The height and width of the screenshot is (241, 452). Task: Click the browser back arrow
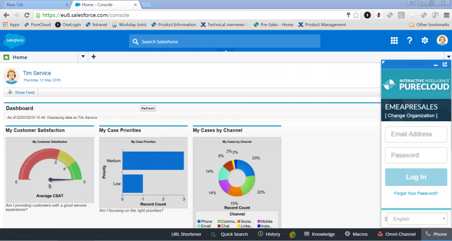coord(6,15)
